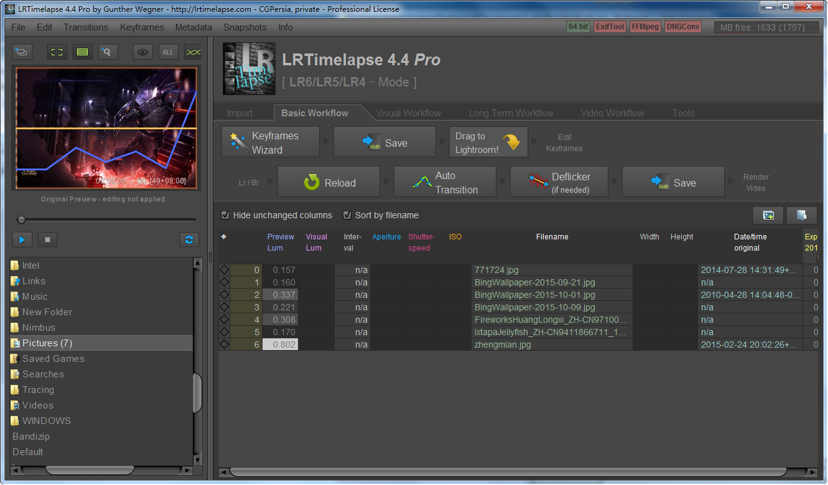Select the Music folder
Screen dimensions: 828x485
point(101,297)
